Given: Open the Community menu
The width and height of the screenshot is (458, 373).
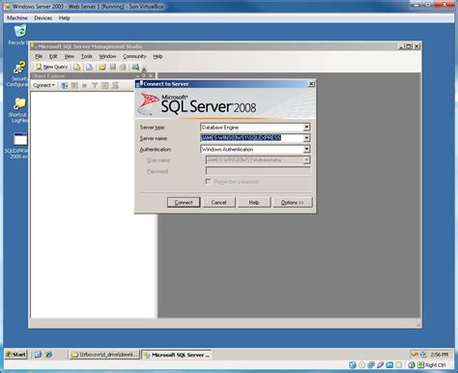Looking at the screenshot, I should 134,56.
